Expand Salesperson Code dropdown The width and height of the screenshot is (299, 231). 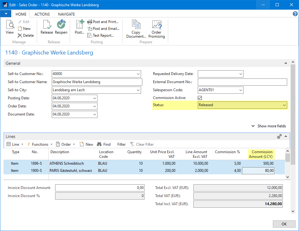[x=240, y=90]
